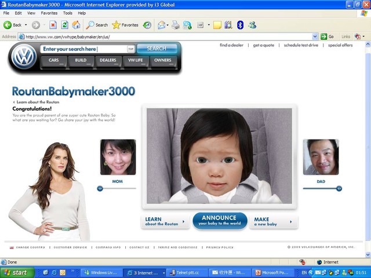Open the Mail button dropdown arrow
This screenshot has height=278, width=371.
point(168,25)
